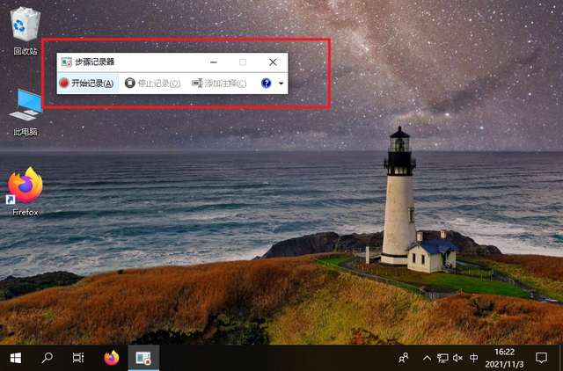Switch the 中 input method indicator

pyautogui.click(x=474, y=358)
